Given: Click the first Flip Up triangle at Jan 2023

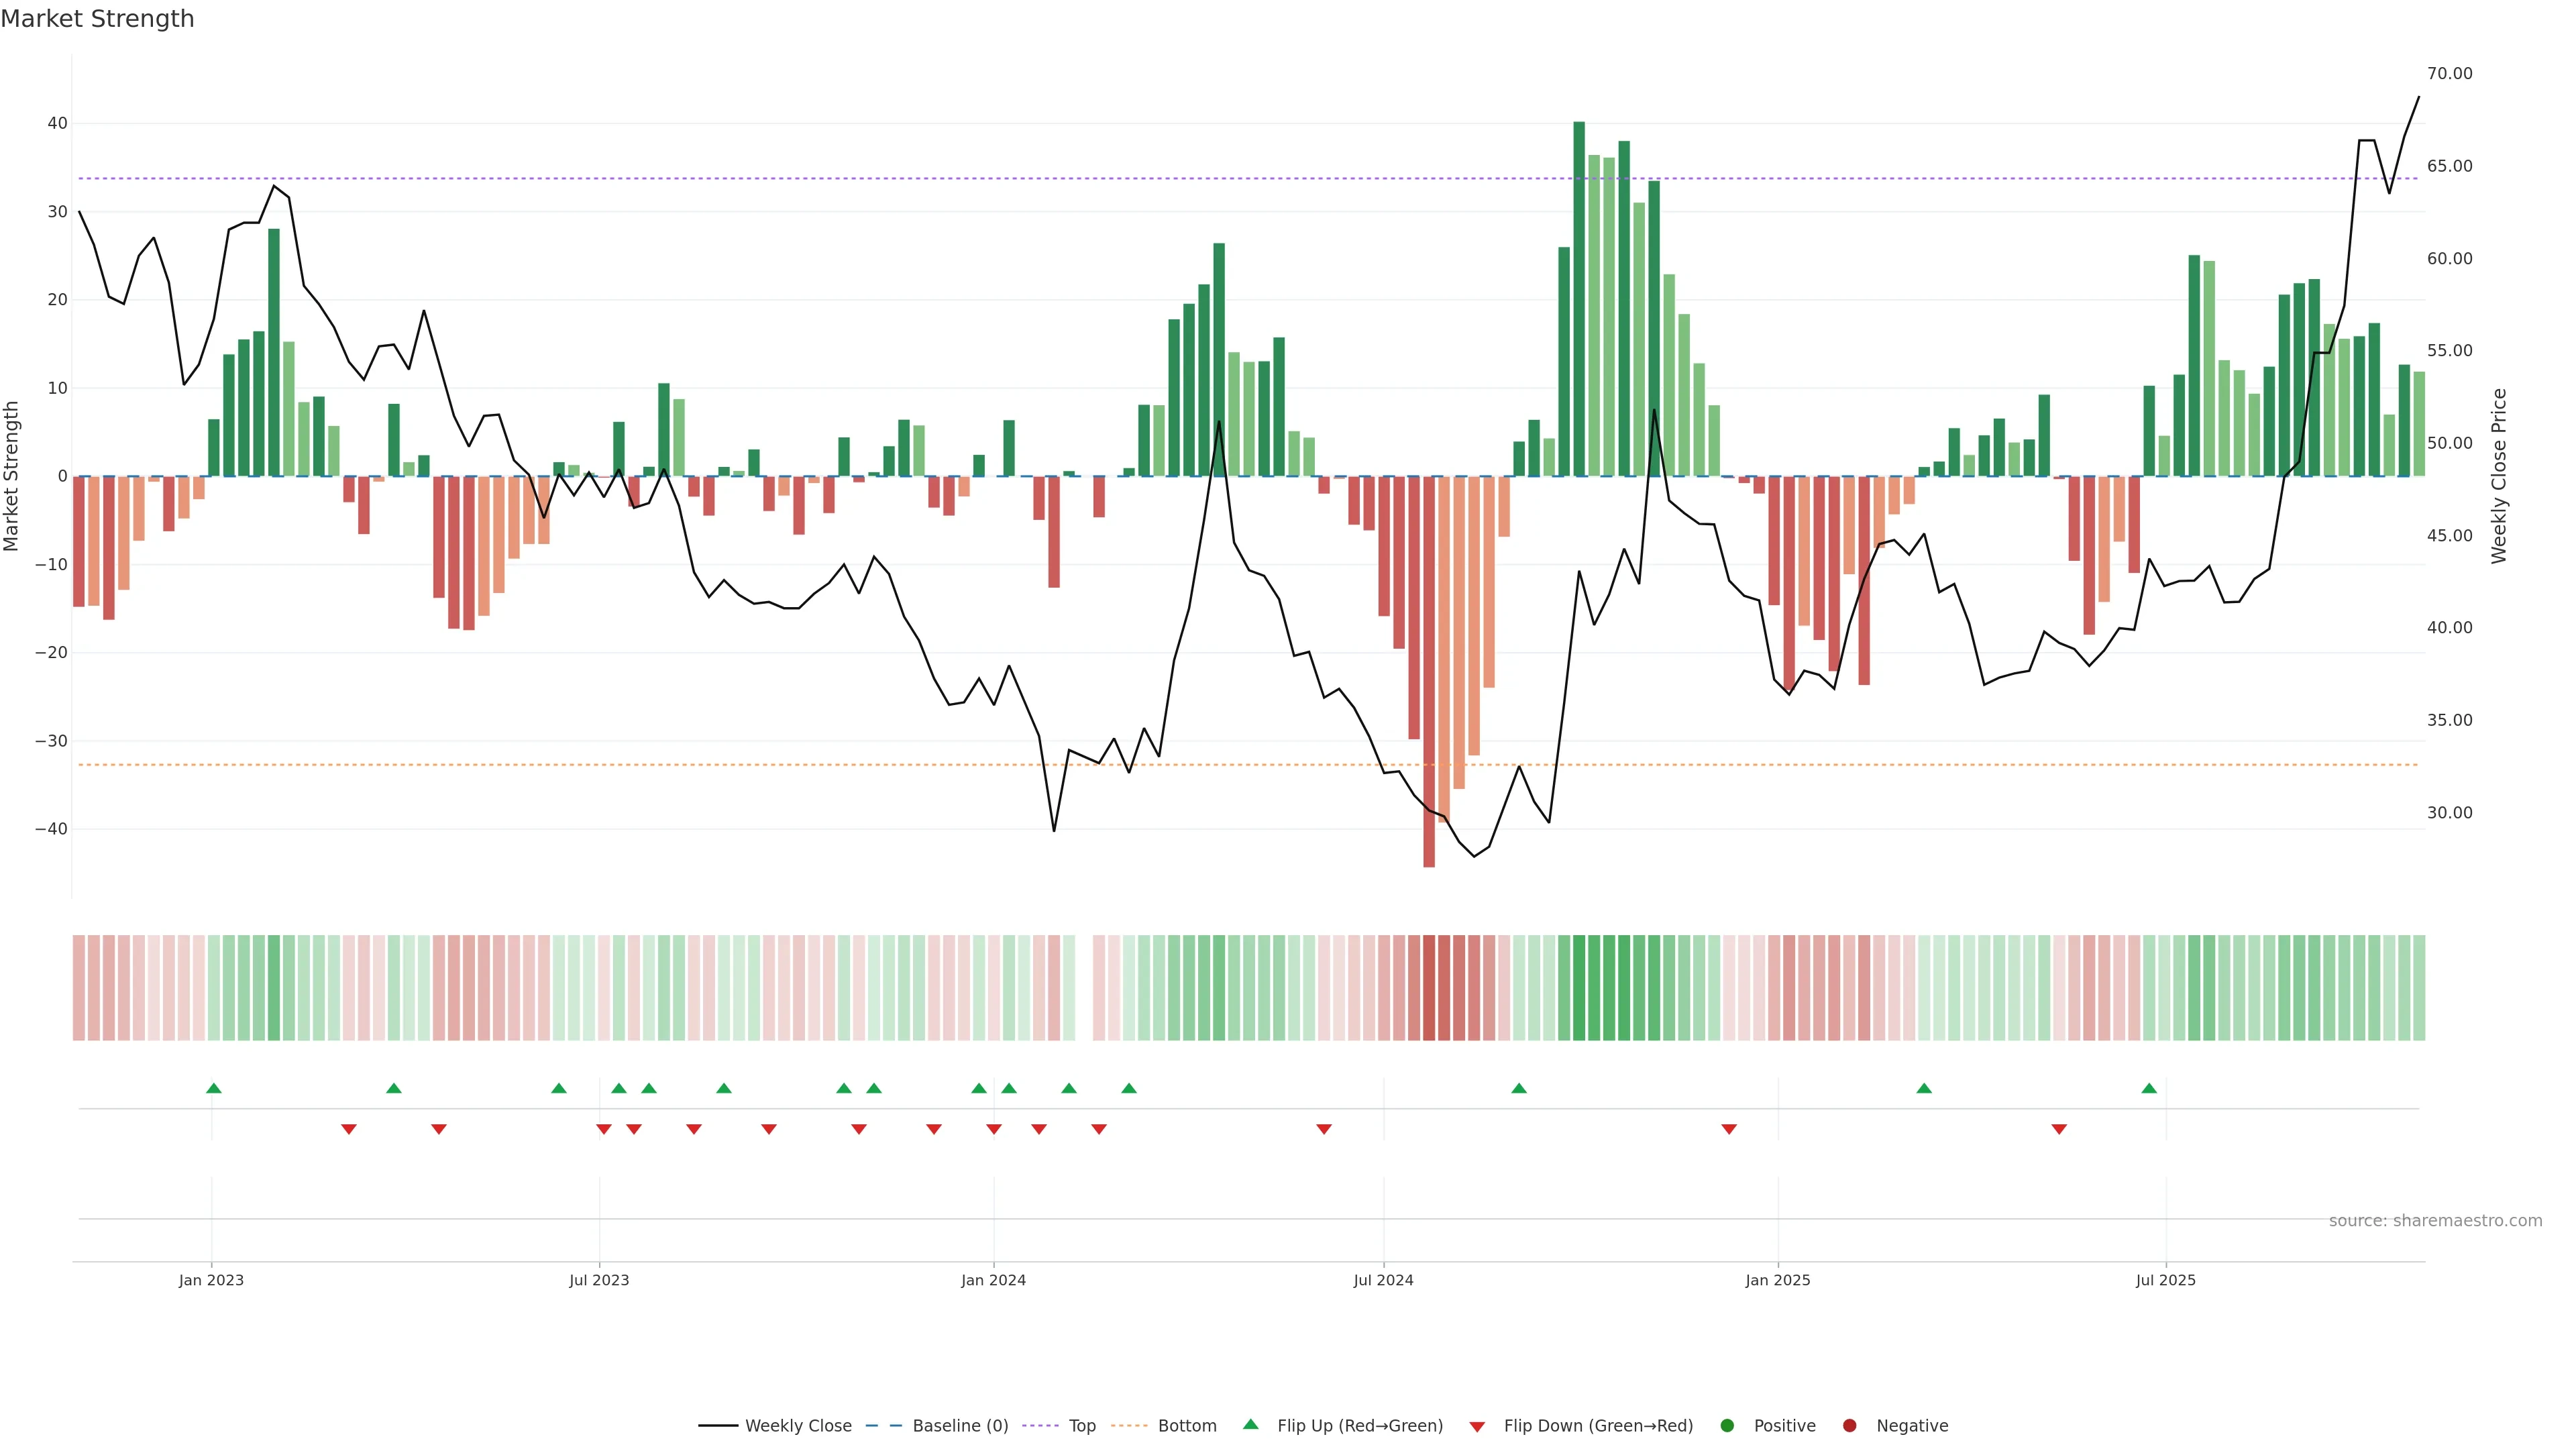Looking at the screenshot, I should pyautogui.click(x=213, y=1088).
